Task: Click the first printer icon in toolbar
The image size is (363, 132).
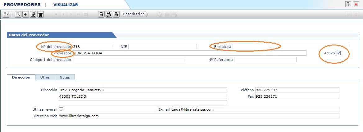Action: coord(101,14)
